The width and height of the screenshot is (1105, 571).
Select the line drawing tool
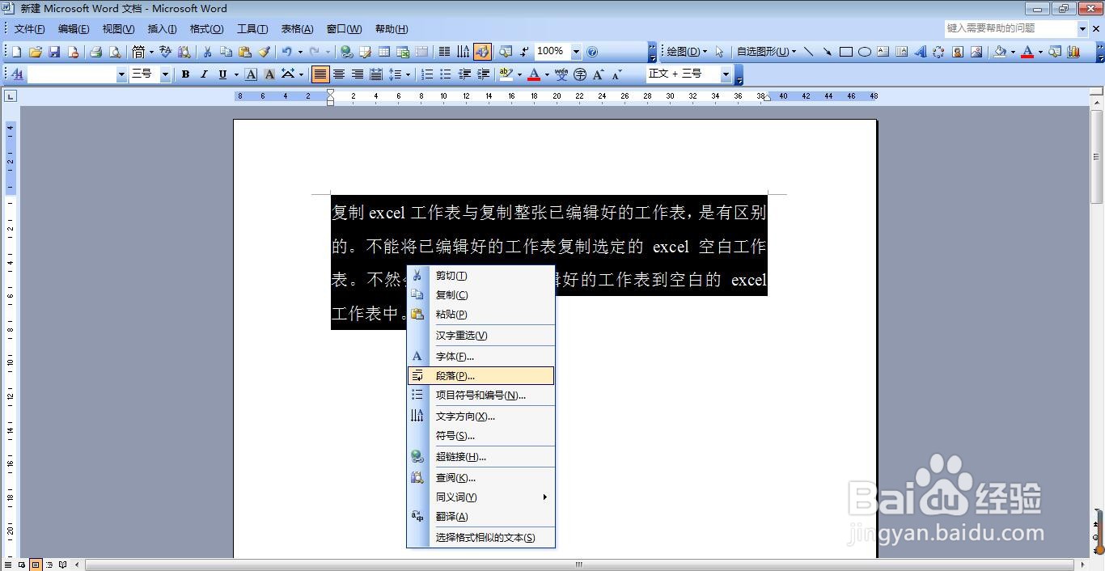pyautogui.click(x=808, y=52)
